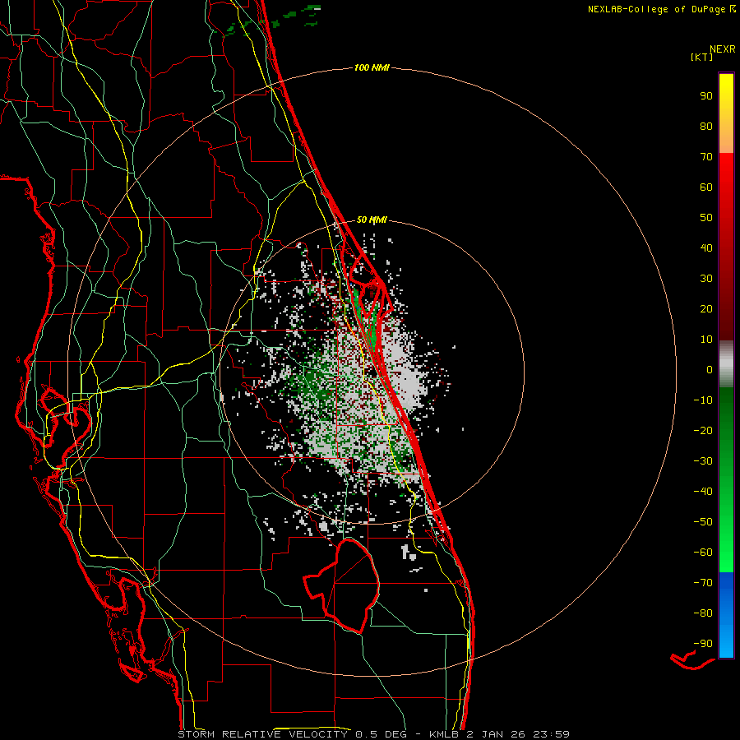Click the -20 knot scale value
The image size is (740, 740).
(703, 430)
